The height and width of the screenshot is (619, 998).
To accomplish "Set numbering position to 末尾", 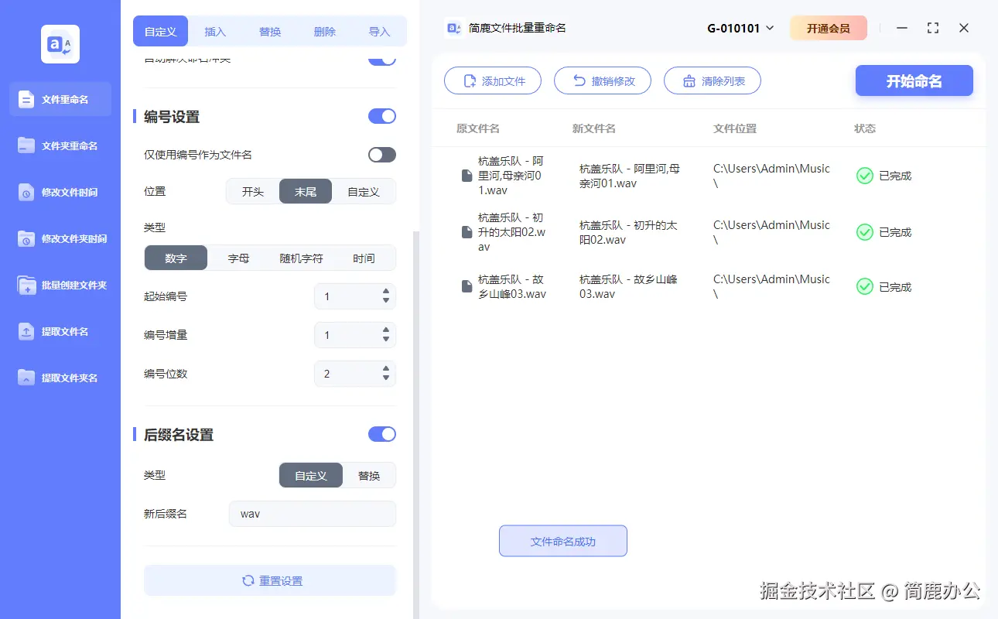I will click(x=306, y=191).
